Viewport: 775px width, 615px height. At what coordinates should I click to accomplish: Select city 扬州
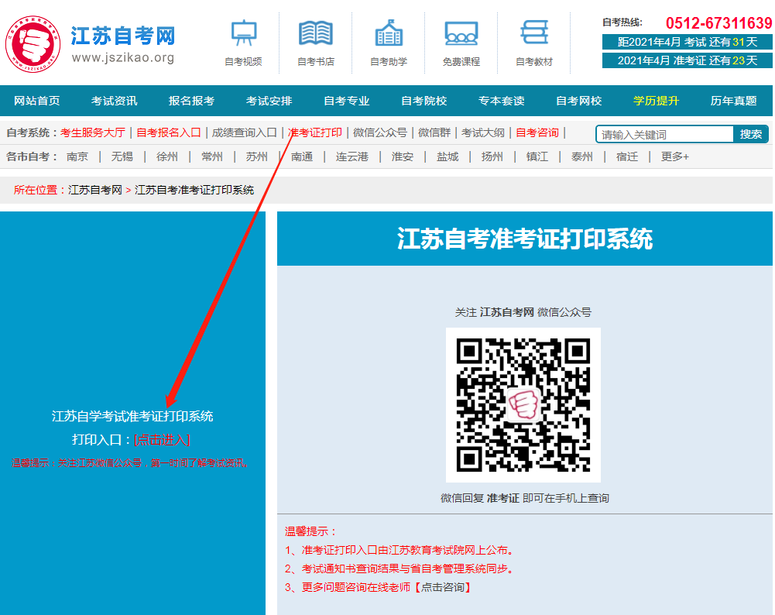coord(492,156)
